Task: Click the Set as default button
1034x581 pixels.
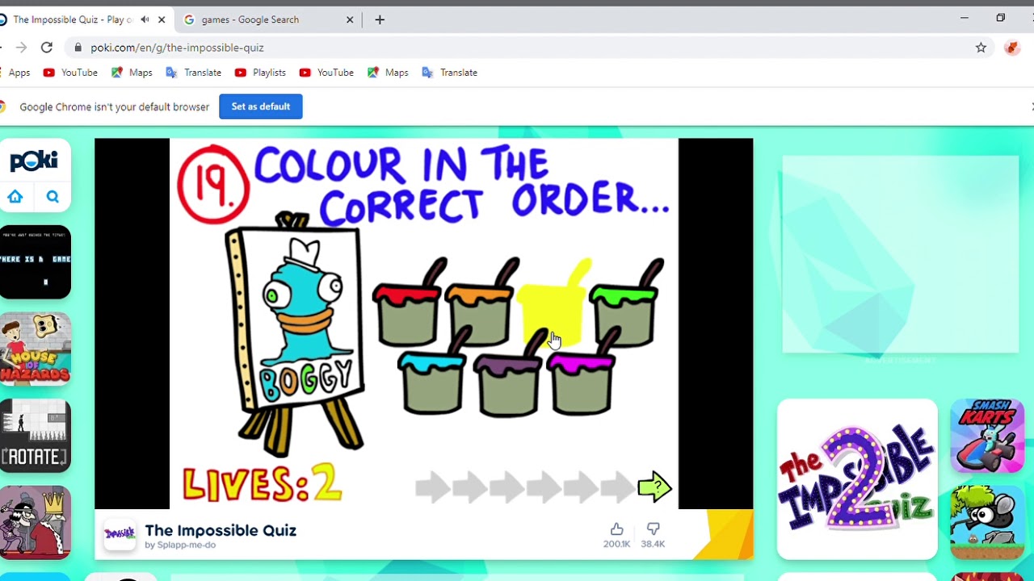Action: click(x=261, y=107)
